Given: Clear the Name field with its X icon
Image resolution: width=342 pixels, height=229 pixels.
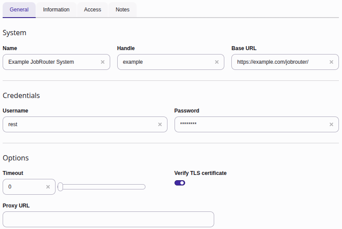Looking at the screenshot, I should [103, 62].
